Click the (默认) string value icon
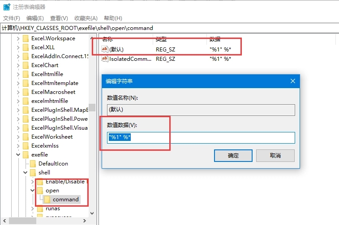This screenshot has height=225, width=339. 105,49
